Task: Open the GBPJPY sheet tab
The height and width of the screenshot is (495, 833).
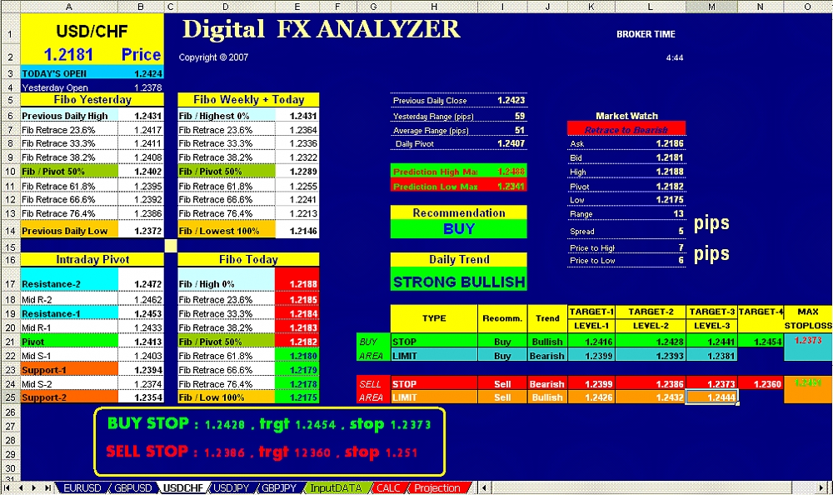Action: 279,487
